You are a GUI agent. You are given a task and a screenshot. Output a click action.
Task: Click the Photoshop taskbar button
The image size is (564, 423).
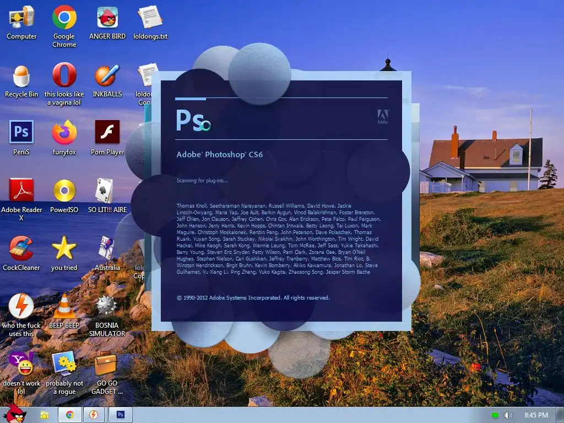coord(121,415)
